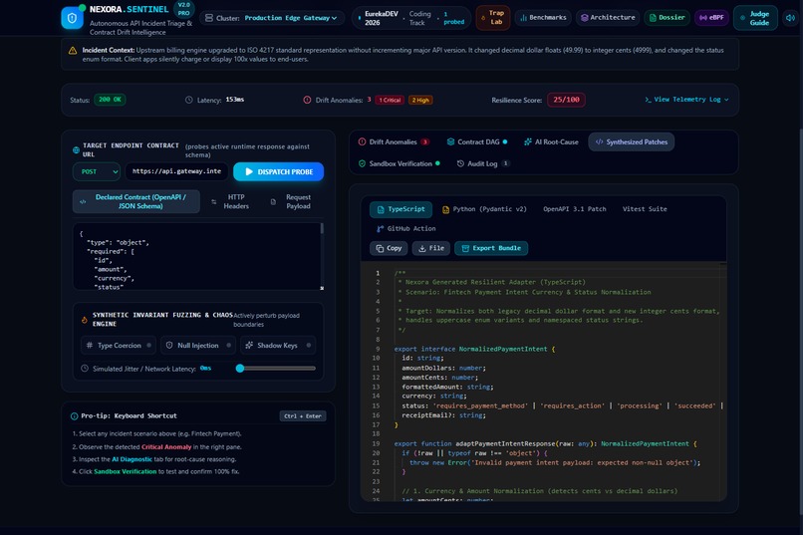This screenshot has height=535, width=803.
Task: Click the 25/100 resilience score badge
Action: coord(566,100)
